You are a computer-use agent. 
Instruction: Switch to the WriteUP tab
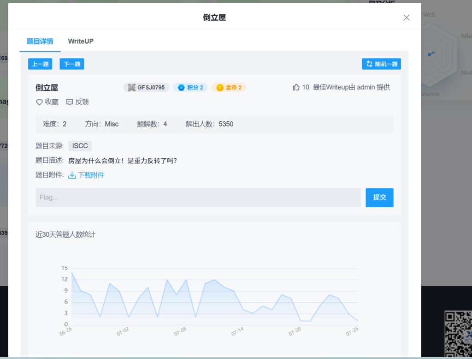tap(81, 41)
